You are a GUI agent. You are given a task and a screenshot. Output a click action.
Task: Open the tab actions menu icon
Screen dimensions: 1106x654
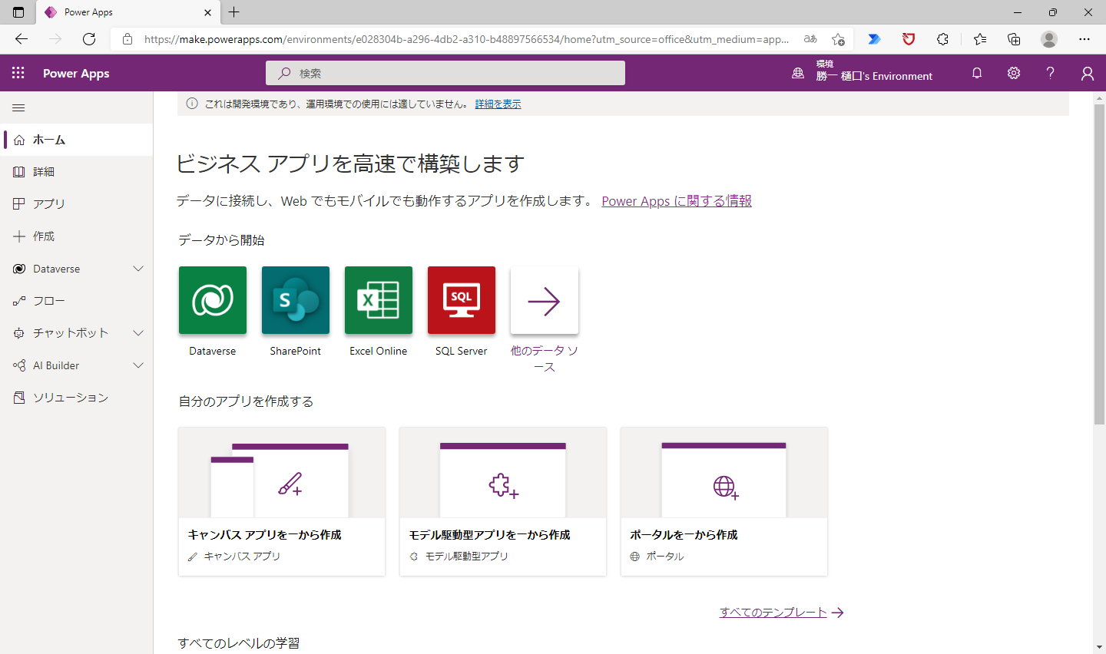click(18, 12)
